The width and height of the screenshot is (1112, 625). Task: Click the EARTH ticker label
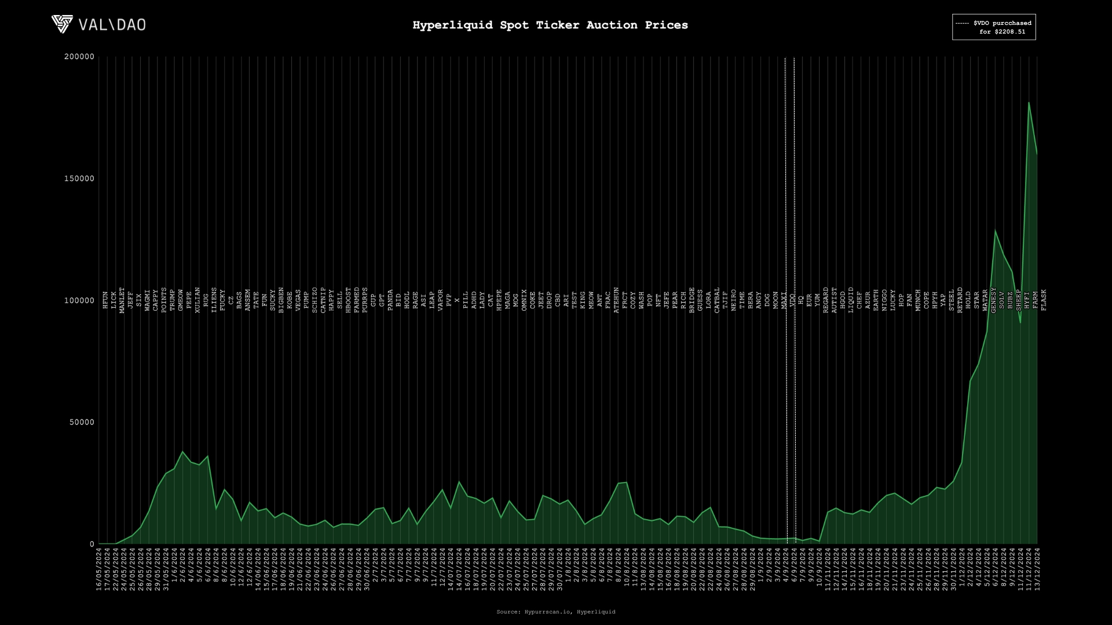point(876,300)
